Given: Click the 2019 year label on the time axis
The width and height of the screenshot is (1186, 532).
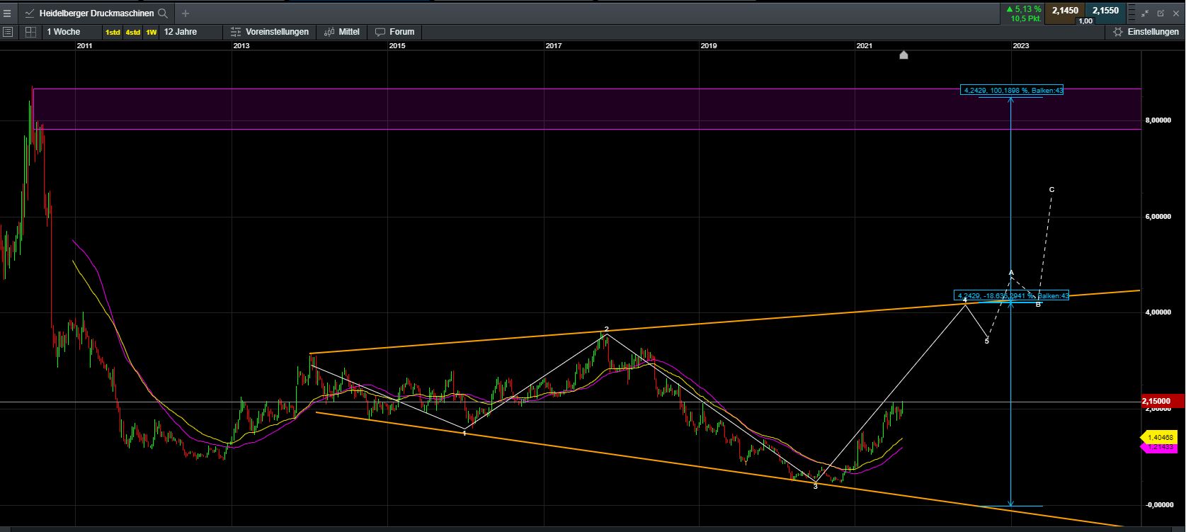Looking at the screenshot, I should click(x=709, y=46).
